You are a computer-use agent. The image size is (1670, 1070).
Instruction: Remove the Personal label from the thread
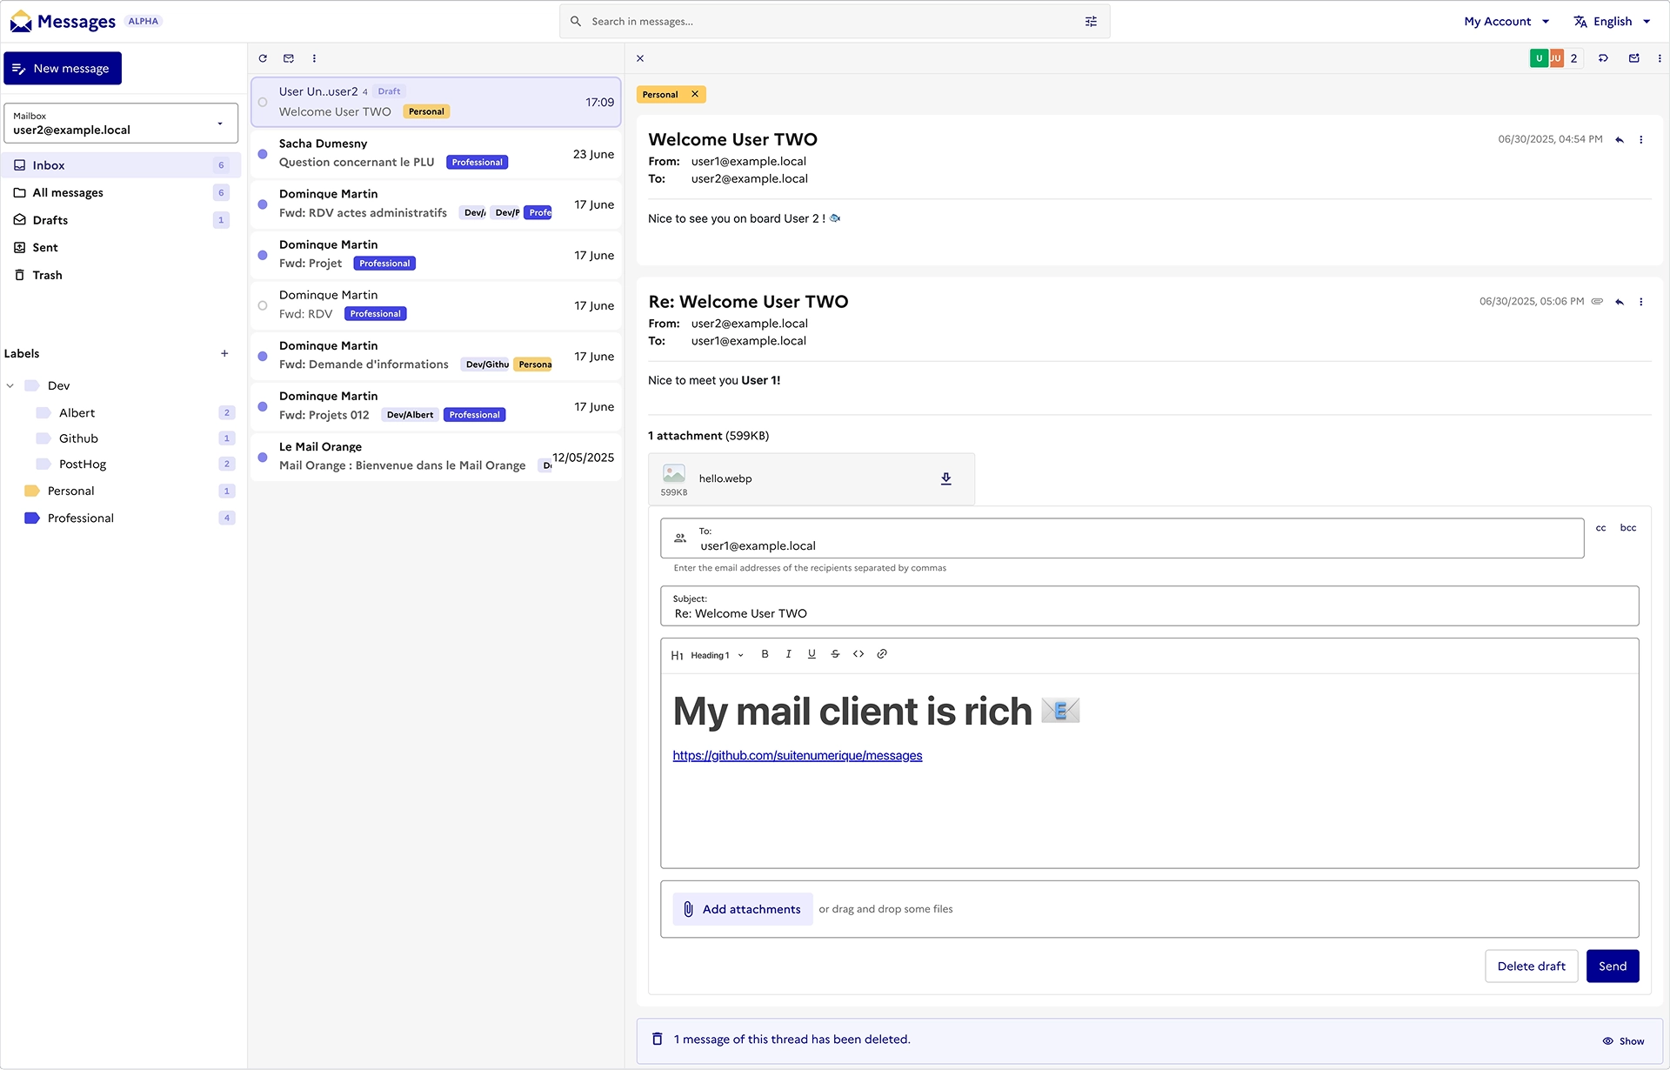point(694,94)
